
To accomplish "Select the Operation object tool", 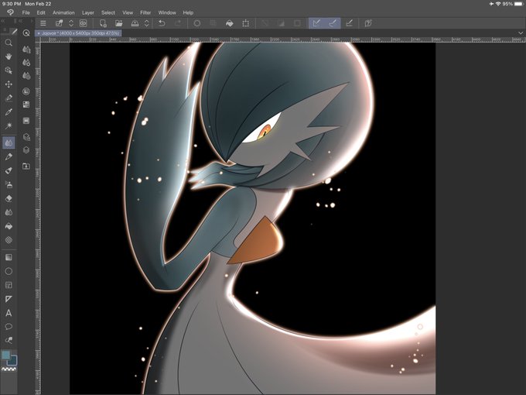I will [x=9, y=70].
